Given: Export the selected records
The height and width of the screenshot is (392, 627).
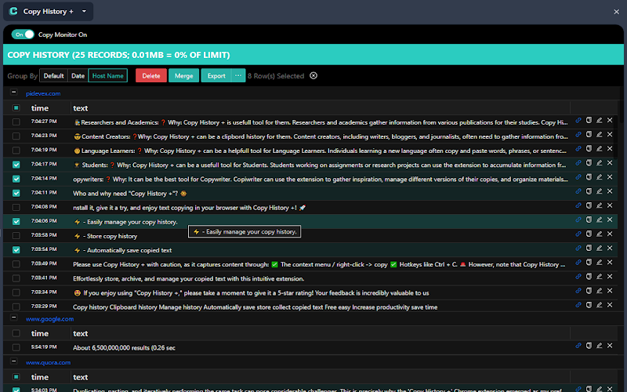Looking at the screenshot, I should 216,75.
